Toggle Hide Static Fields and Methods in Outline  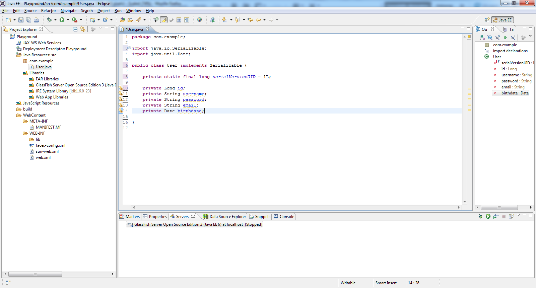click(x=497, y=38)
